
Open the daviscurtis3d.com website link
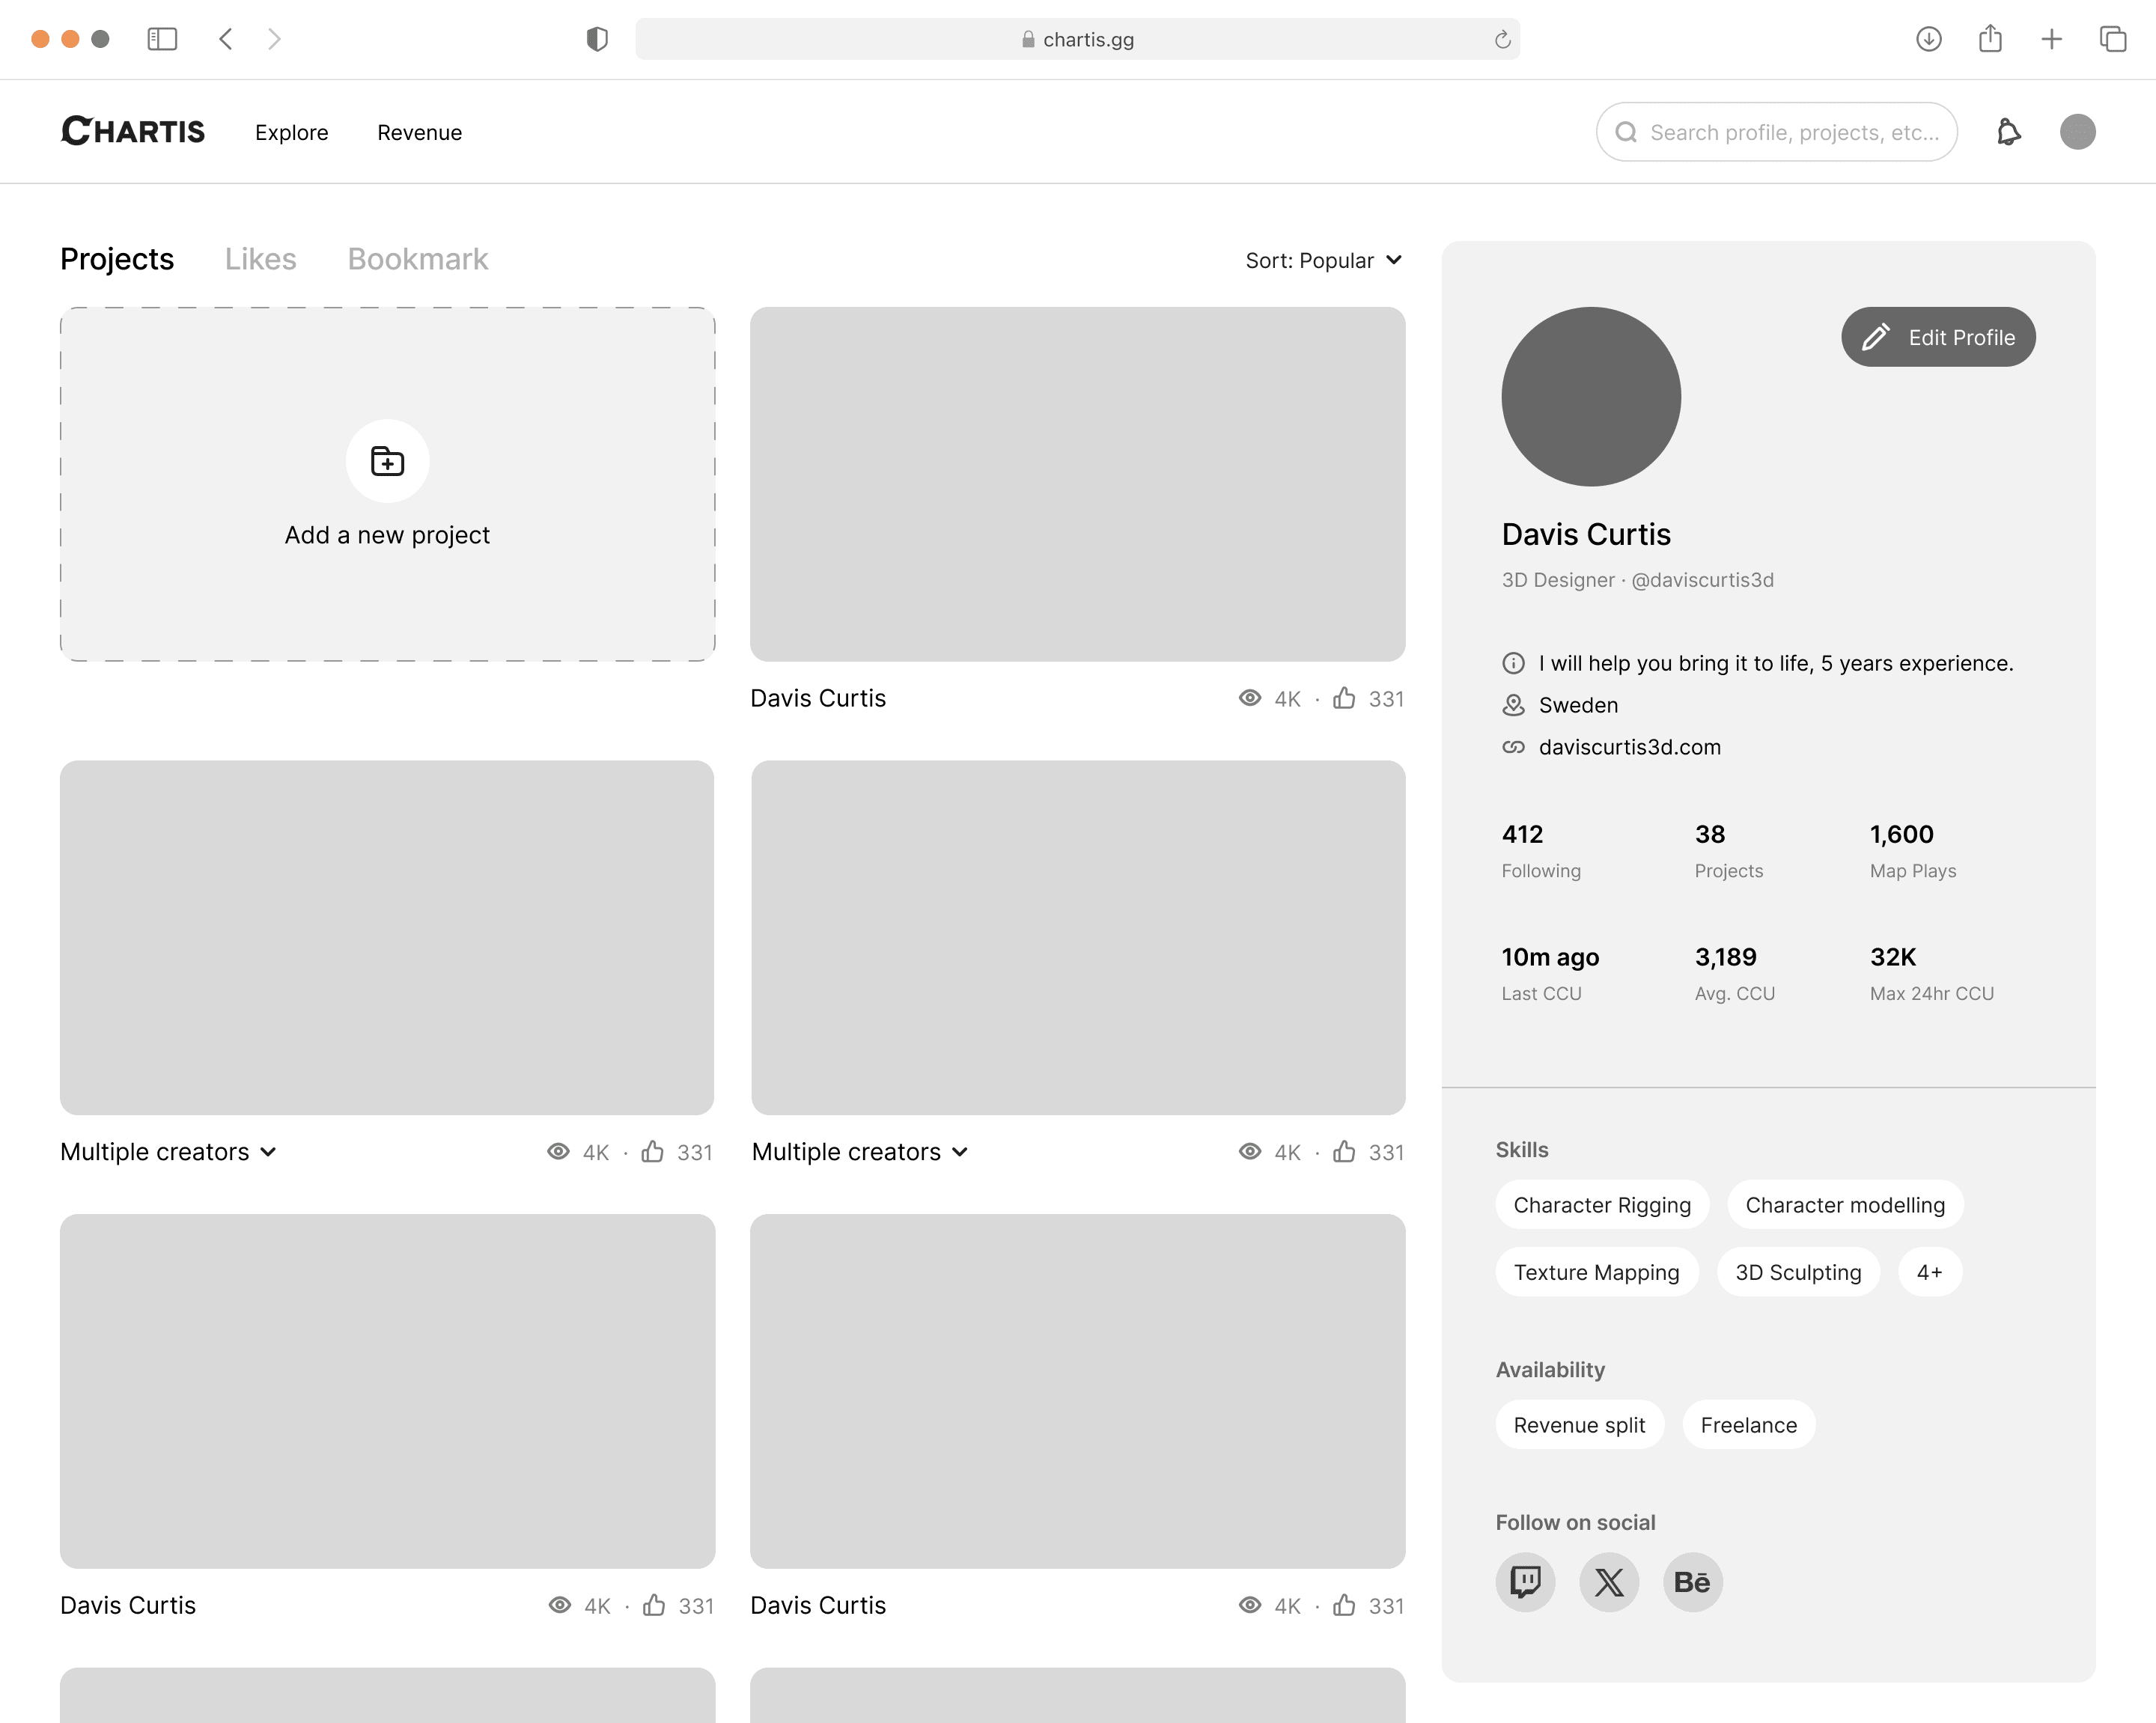[1629, 747]
